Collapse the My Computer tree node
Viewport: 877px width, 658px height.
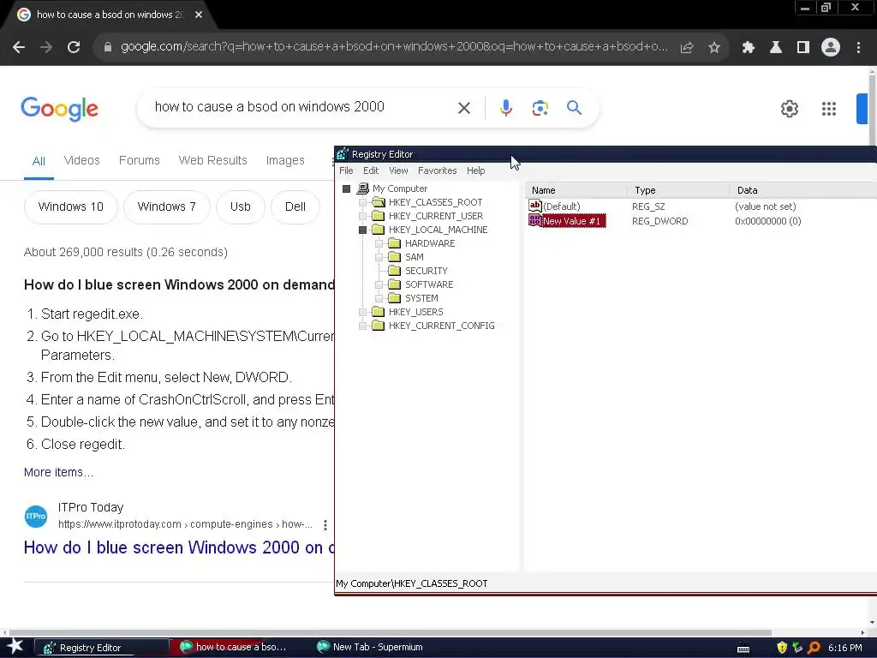(346, 189)
